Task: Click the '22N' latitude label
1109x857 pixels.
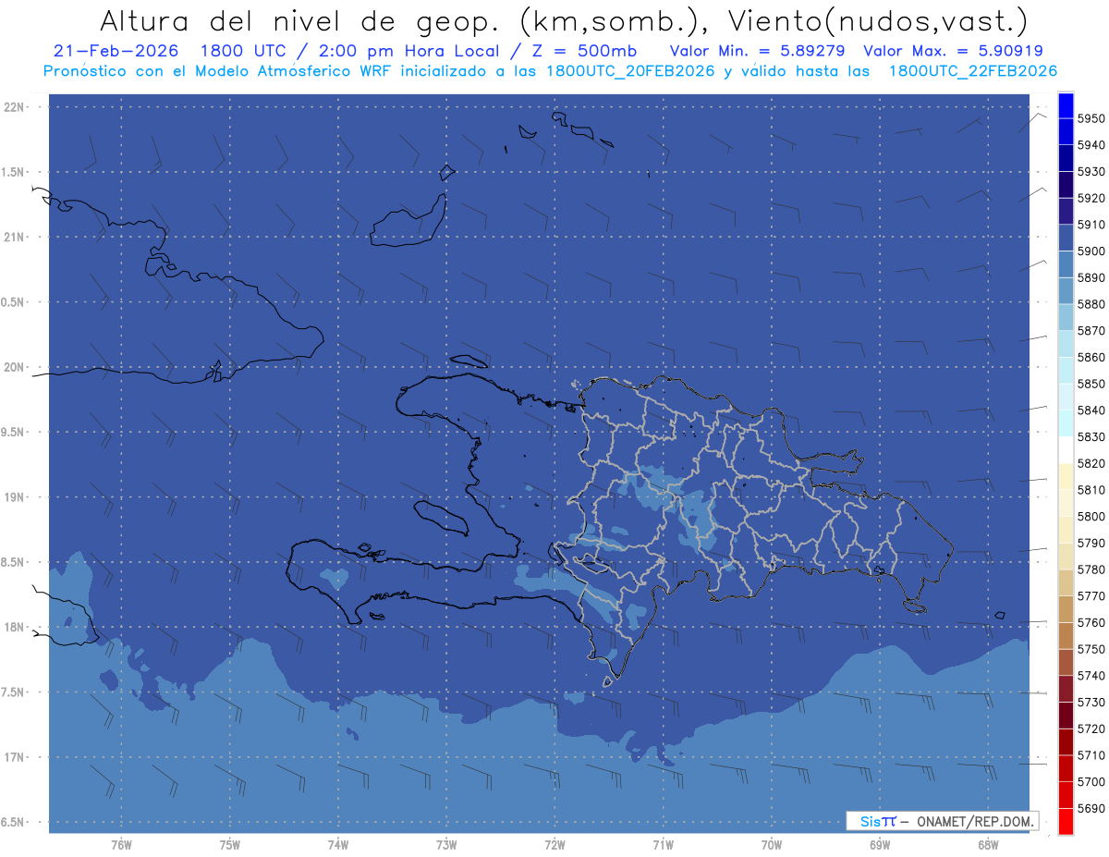Action: pos(16,107)
